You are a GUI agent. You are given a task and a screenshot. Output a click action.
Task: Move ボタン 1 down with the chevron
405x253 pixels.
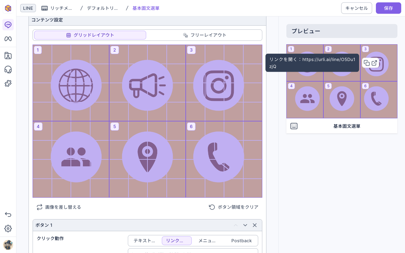[x=245, y=225]
